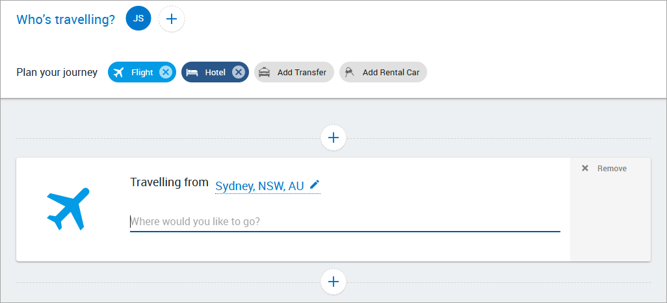Click the bed icon in the Hotel chip
This screenshot has height=303, width=667.
[192, 73]
